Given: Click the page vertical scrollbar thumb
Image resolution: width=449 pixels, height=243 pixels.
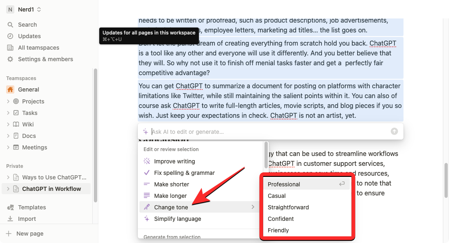Looking at the screenshot, I should pyautogui.click(x=446, y=181).
